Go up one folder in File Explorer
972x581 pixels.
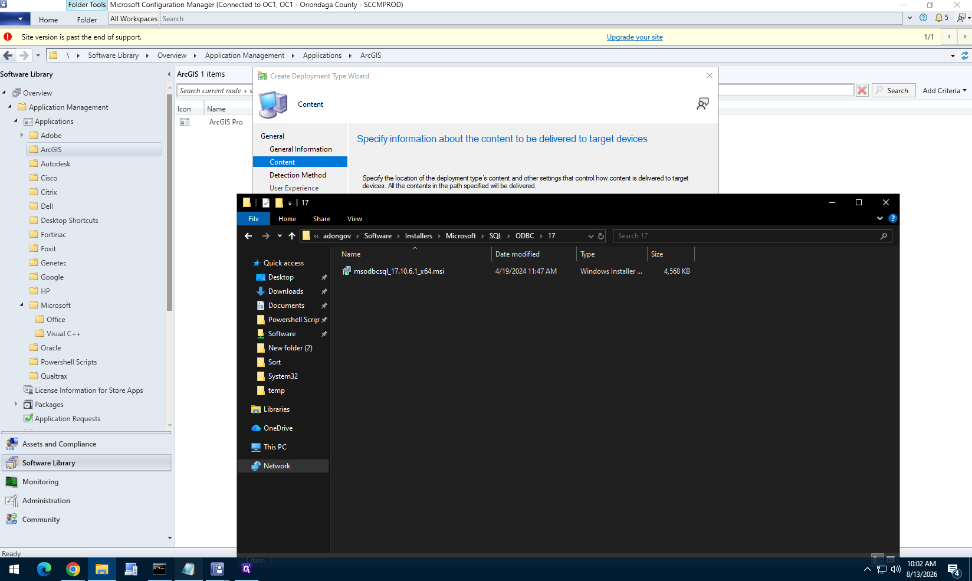click(x=292, y=236)
